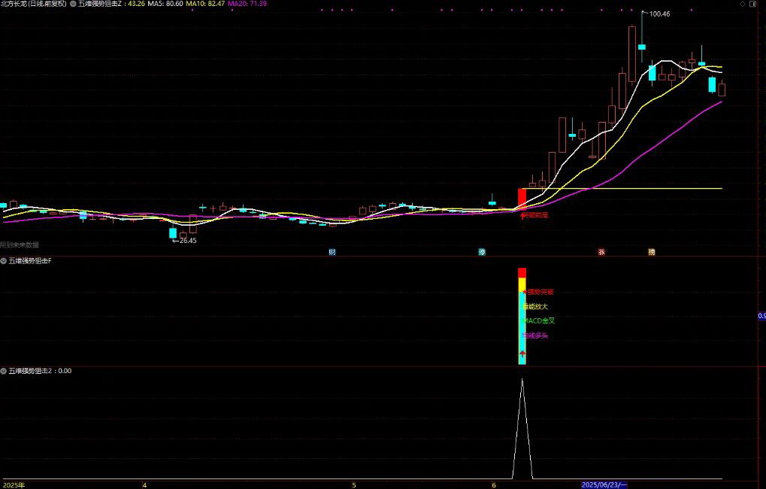Click the red up arrow in the 五维强势狙击F bar
766x489 pixels.
click(522, 354)
